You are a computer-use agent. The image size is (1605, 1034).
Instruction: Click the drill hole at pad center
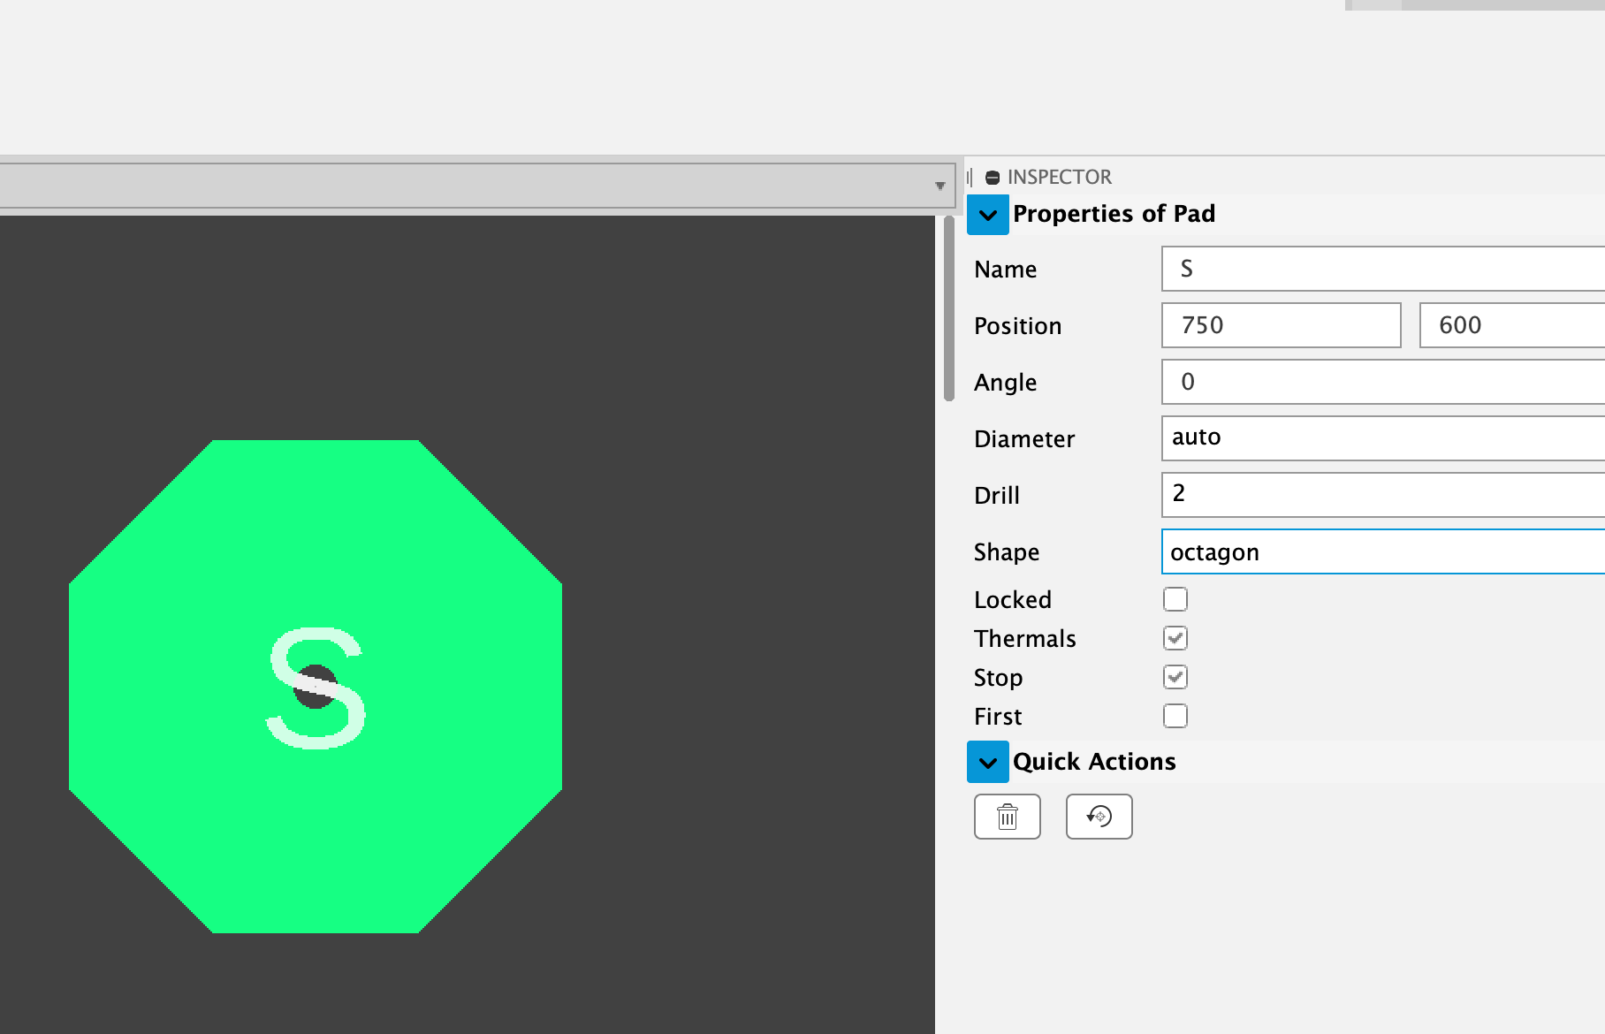(x=316, y=685)
